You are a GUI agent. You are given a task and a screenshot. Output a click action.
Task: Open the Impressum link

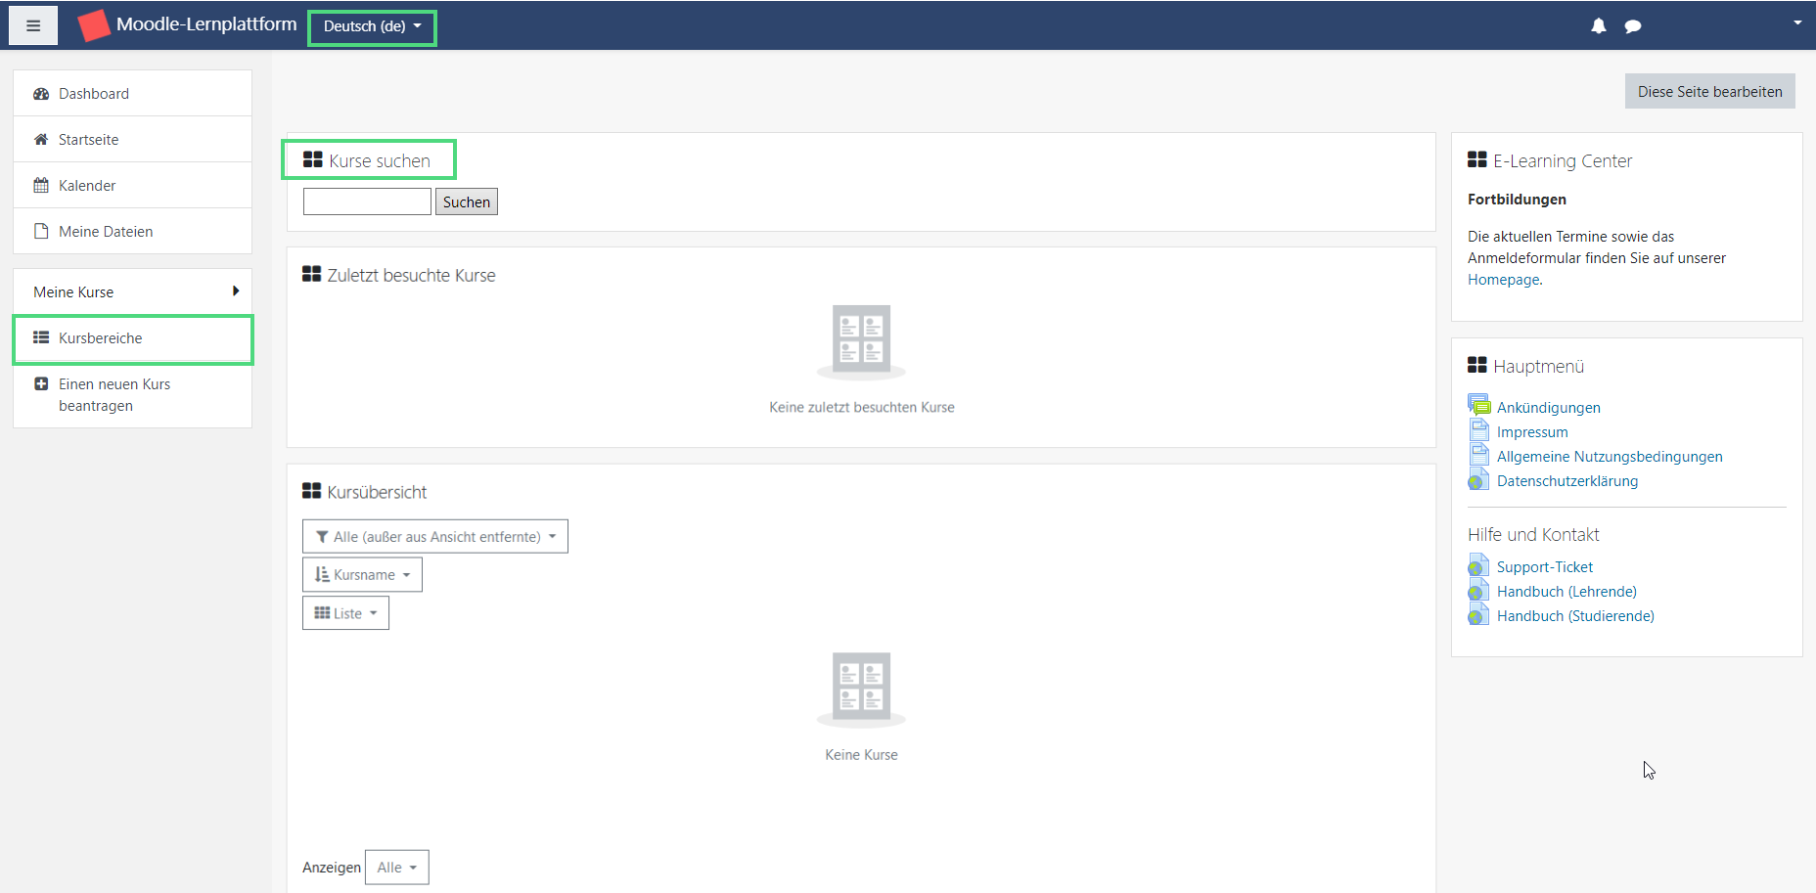point(1532,432)
